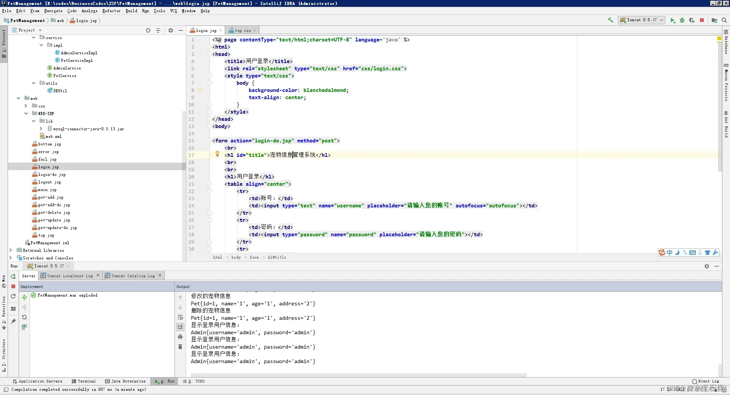Viewport: 730px width, 395px height.
Task: Stop the server via main toolbar red square
Action: (x=702, y=20)
